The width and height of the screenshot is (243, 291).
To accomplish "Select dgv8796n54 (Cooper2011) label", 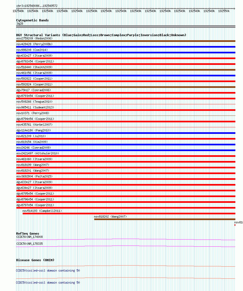I will [x=35, y=200].
